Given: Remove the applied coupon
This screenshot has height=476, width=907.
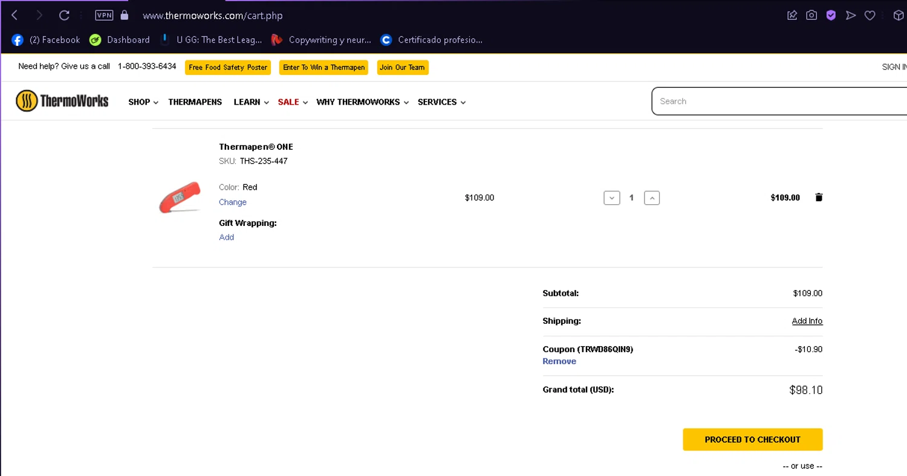Looking at the screenshot, I should (x=559, y=361).
